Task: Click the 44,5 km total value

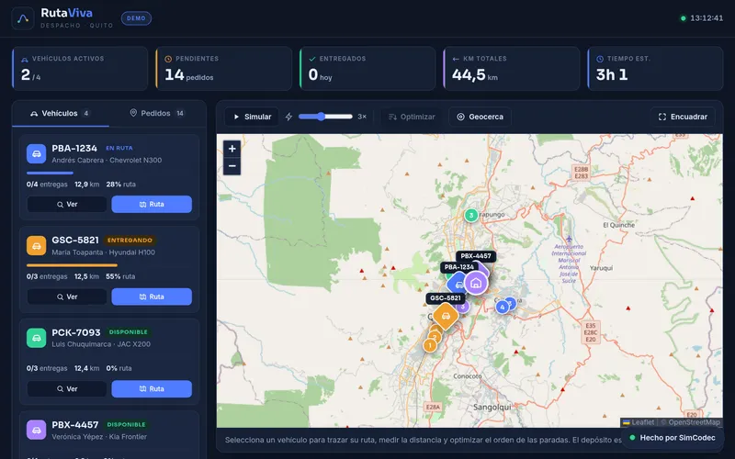Action: (474, 75)
